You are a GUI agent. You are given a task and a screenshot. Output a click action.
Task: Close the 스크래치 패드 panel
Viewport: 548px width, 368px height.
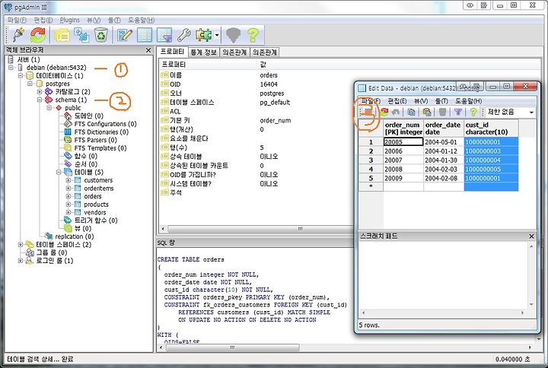click(531, 236)
